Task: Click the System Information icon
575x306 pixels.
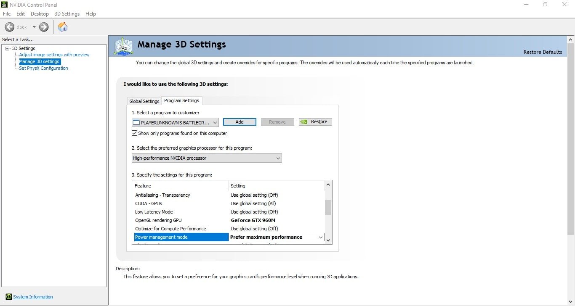Action: click(x=9, y=297)
